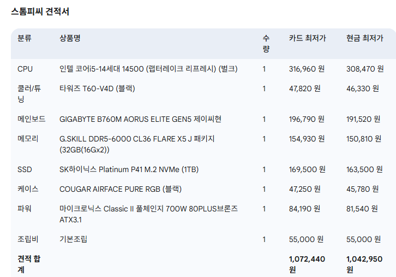
Task: Open COUGAR AIRFACE PURE RGB case item
Action: 121,189
